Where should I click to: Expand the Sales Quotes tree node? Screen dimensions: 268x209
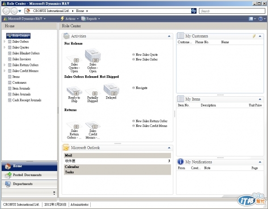(4, 47)
